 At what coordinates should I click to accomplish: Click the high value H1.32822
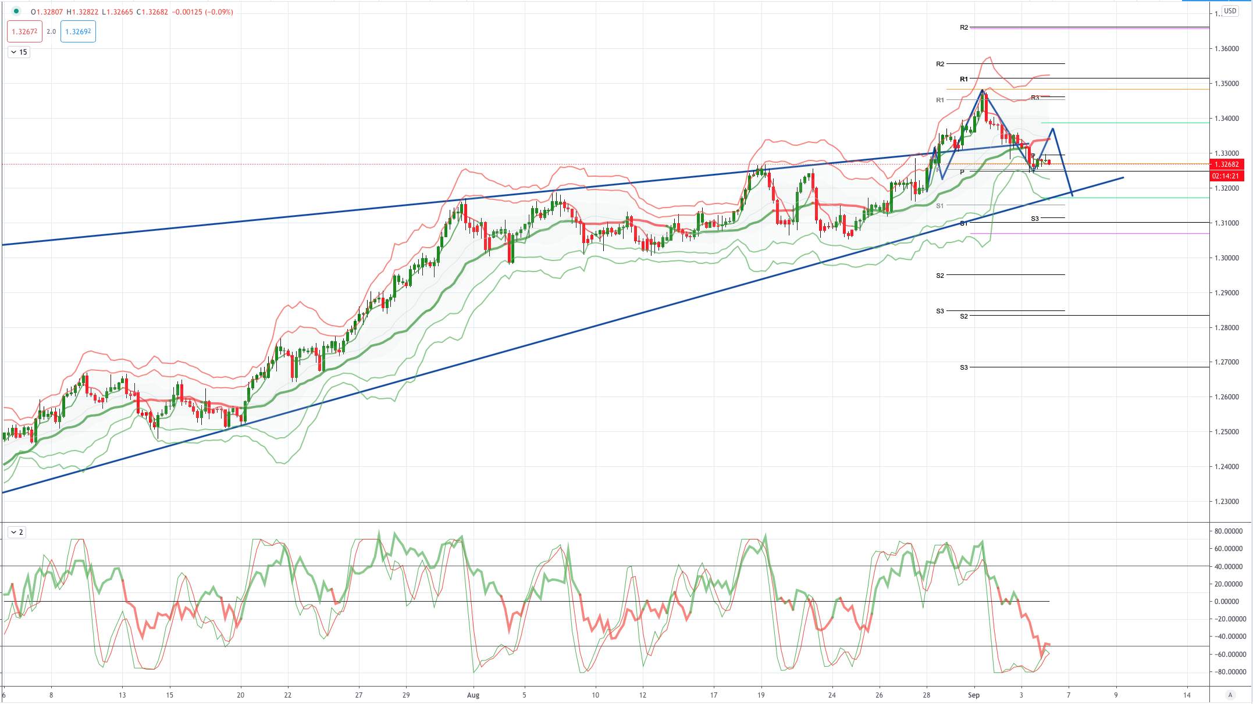click(x=83, y=12)
